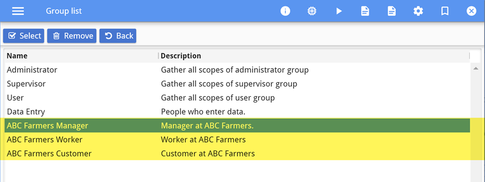Sort by the Description column header

[314, 56]
